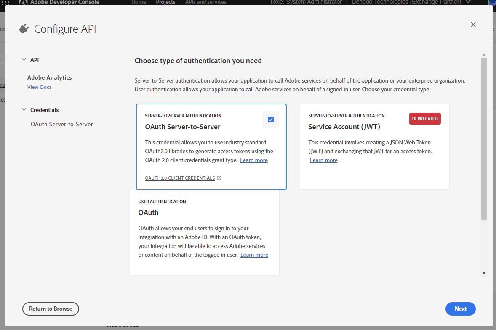Uncheck the OAuth Server-to-Server checkbox
This screenshot has height=330, width=496.
270,120
